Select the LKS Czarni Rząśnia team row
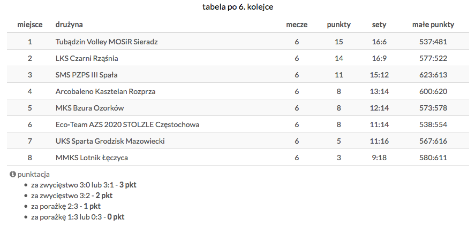 point(87,58)
